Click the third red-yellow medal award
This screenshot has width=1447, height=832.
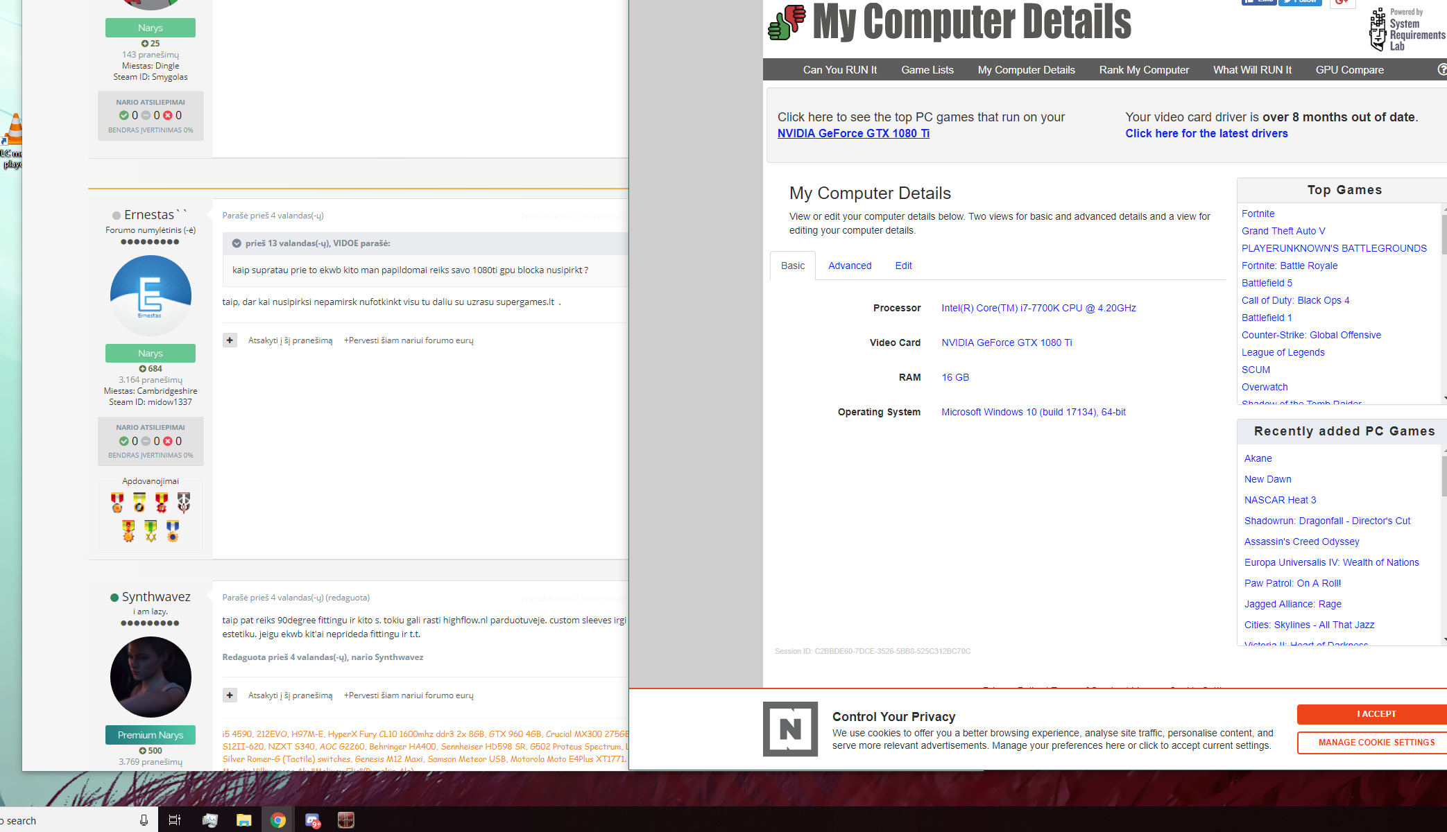[162, 502]
